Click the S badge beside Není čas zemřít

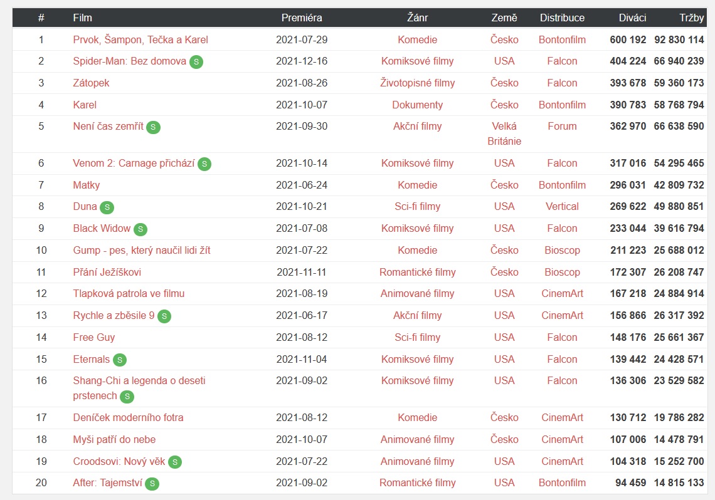point(153,127)
